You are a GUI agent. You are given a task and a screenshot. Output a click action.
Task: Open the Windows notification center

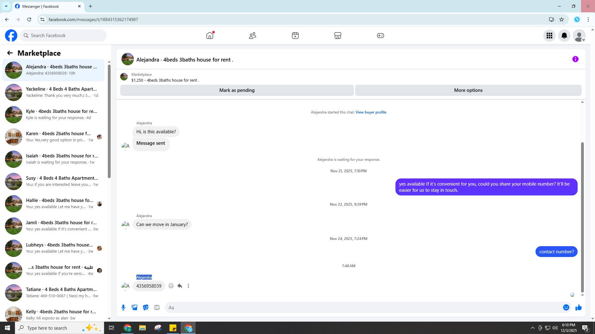585,328
